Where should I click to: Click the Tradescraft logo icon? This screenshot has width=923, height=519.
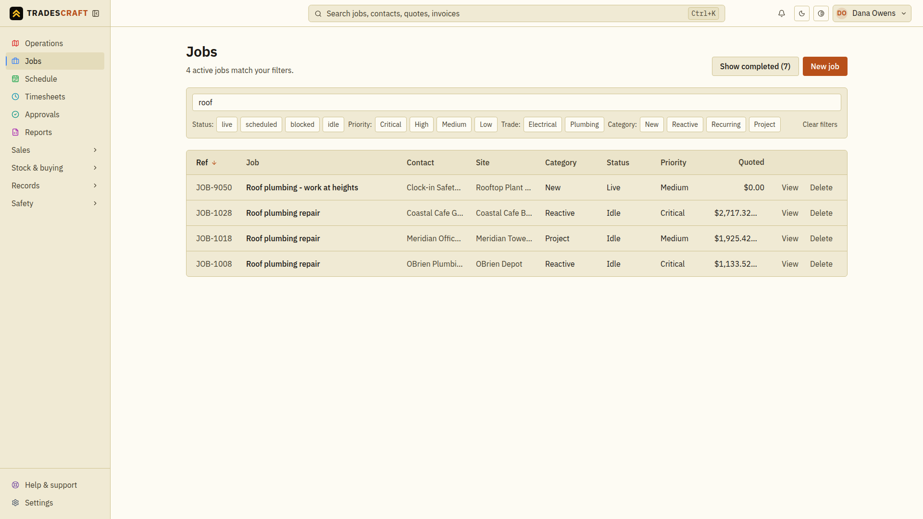pyautogui.click(x=16, y=13)
